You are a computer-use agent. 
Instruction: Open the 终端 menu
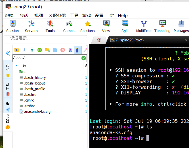[9, 16]
